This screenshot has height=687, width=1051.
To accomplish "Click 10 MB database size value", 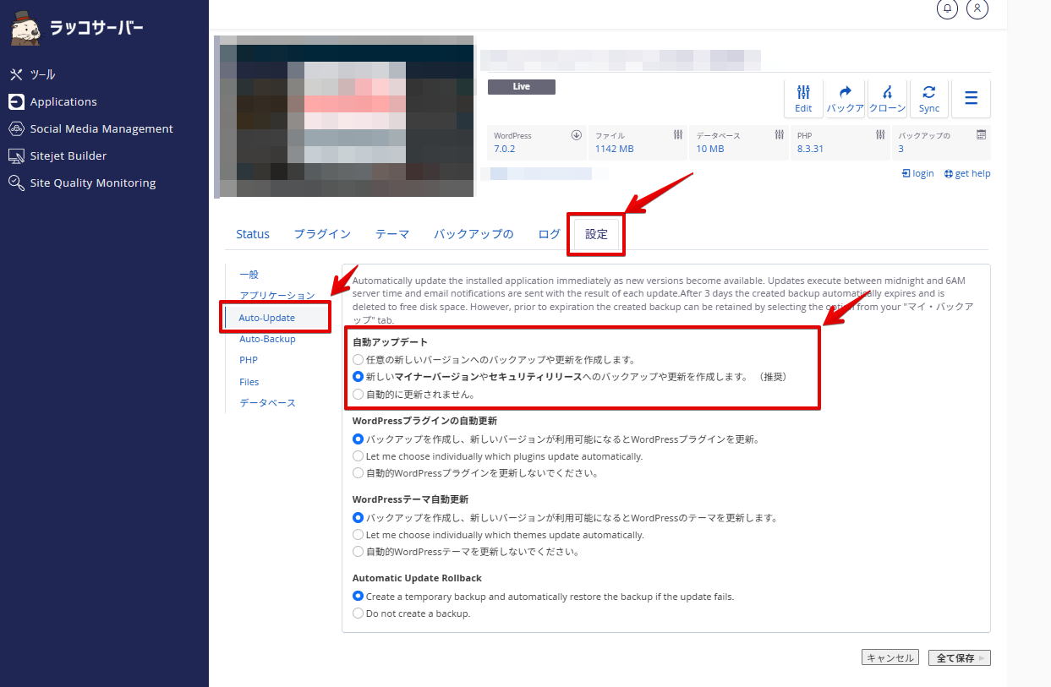I will [710, 149].
